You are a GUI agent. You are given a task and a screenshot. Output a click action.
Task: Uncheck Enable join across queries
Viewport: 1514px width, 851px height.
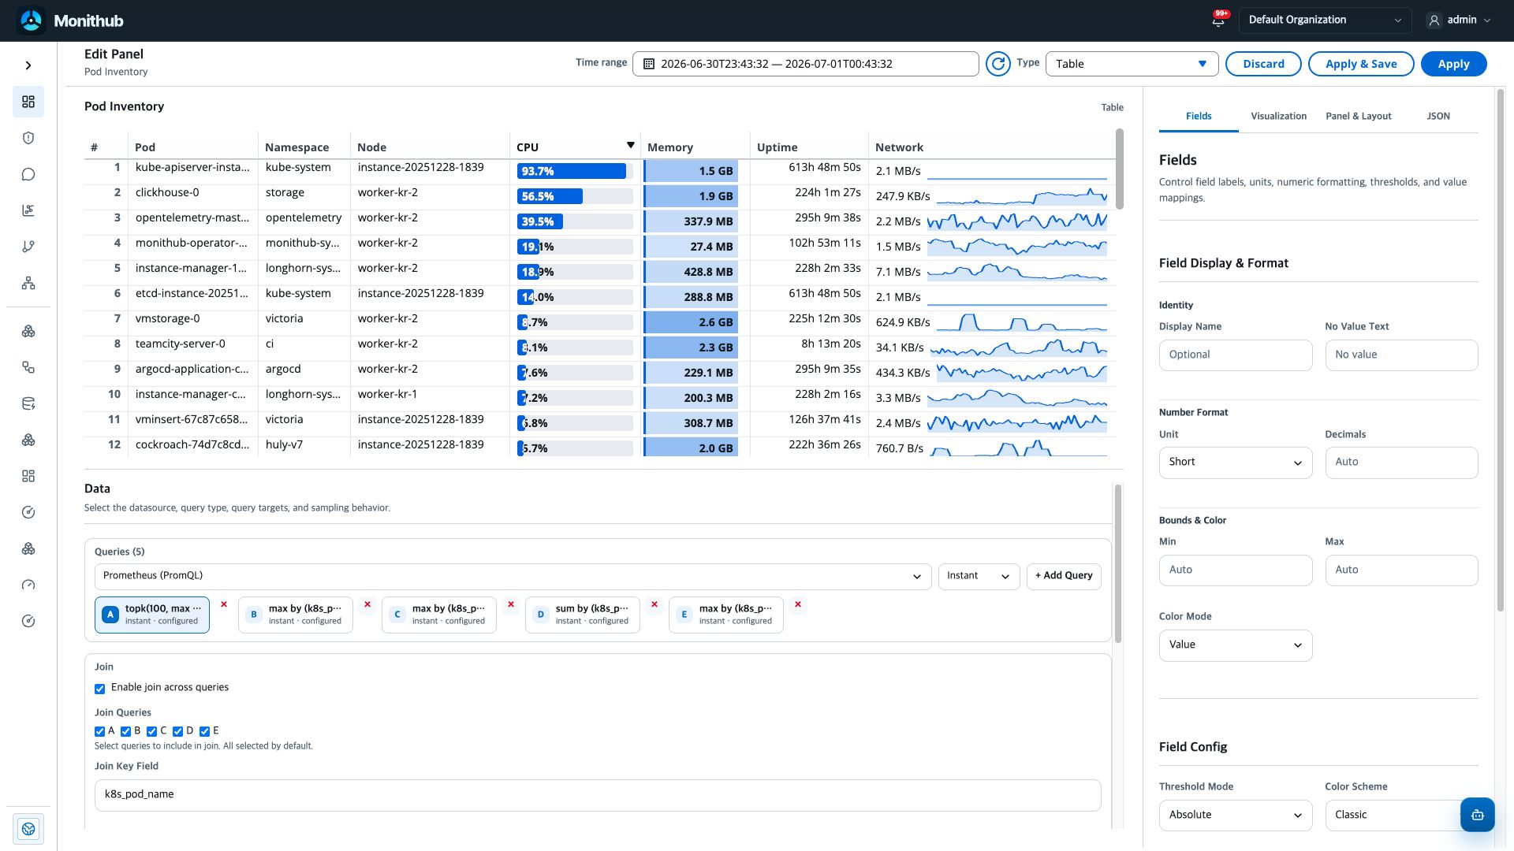(100, 689)
